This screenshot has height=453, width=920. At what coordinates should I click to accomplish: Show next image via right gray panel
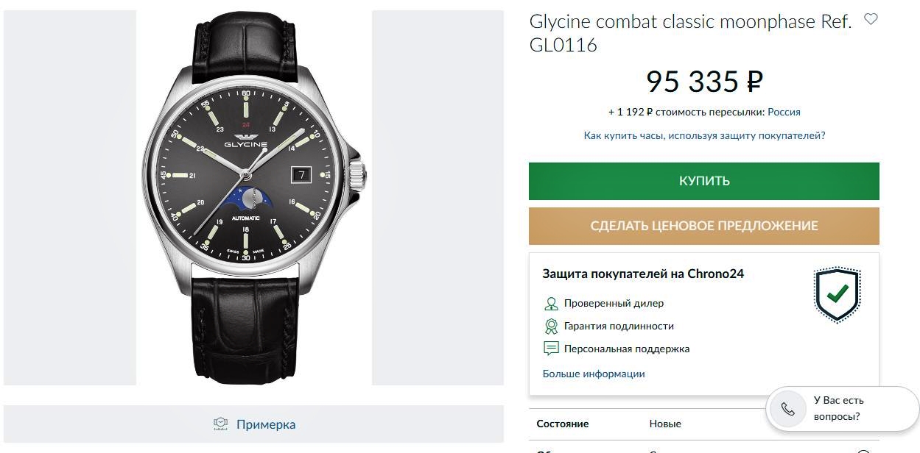coord(438,197)
